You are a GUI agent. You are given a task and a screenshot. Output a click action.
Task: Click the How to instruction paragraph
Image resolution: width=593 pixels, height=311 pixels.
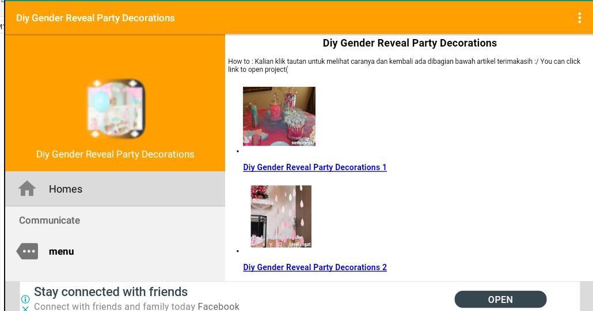click(404, 66)
